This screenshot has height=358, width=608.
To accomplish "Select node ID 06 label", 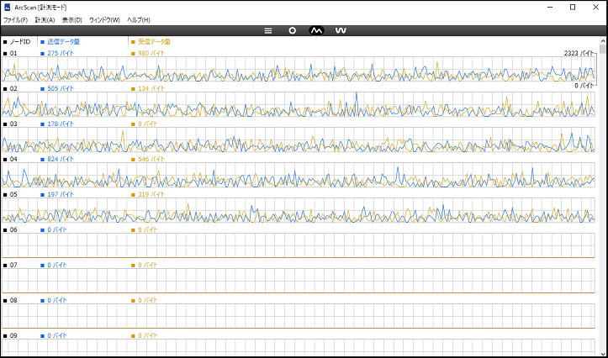I will point(13,229).
